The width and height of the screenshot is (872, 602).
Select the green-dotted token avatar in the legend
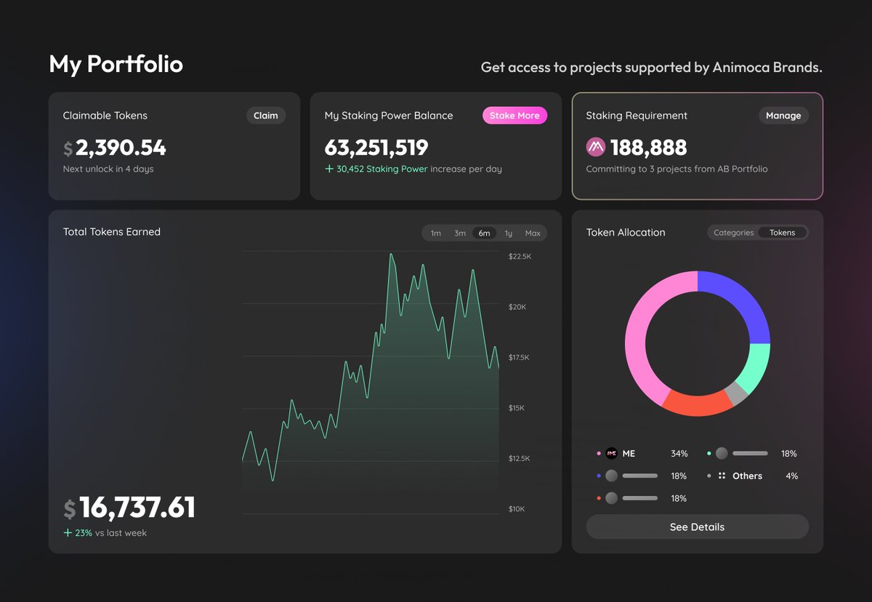pyautogui.click(x=720, y=453)
